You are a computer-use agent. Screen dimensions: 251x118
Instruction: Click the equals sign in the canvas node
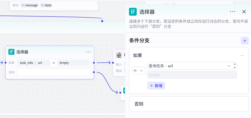(x=54, y=63)
